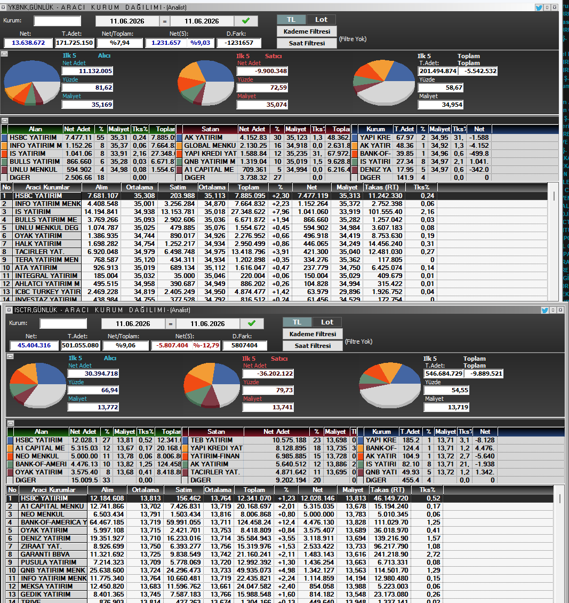
Task: Click blue swatch beside TEB YATIRIM in ISCTR Satan table
Action: coord(185,440)
